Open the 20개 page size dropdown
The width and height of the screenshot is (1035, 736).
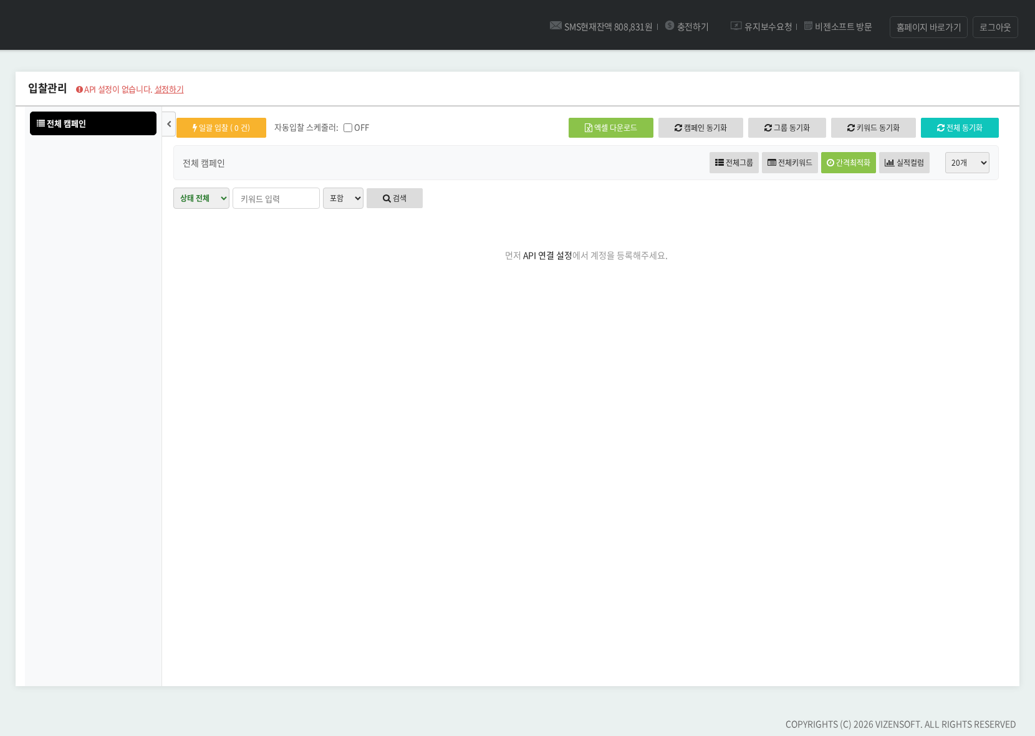point(966,163)
